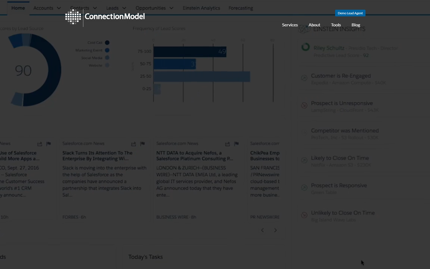Click the Demo Lead Agent button
The height and width of the screenshot is (269, 430).
pos(350,13)
